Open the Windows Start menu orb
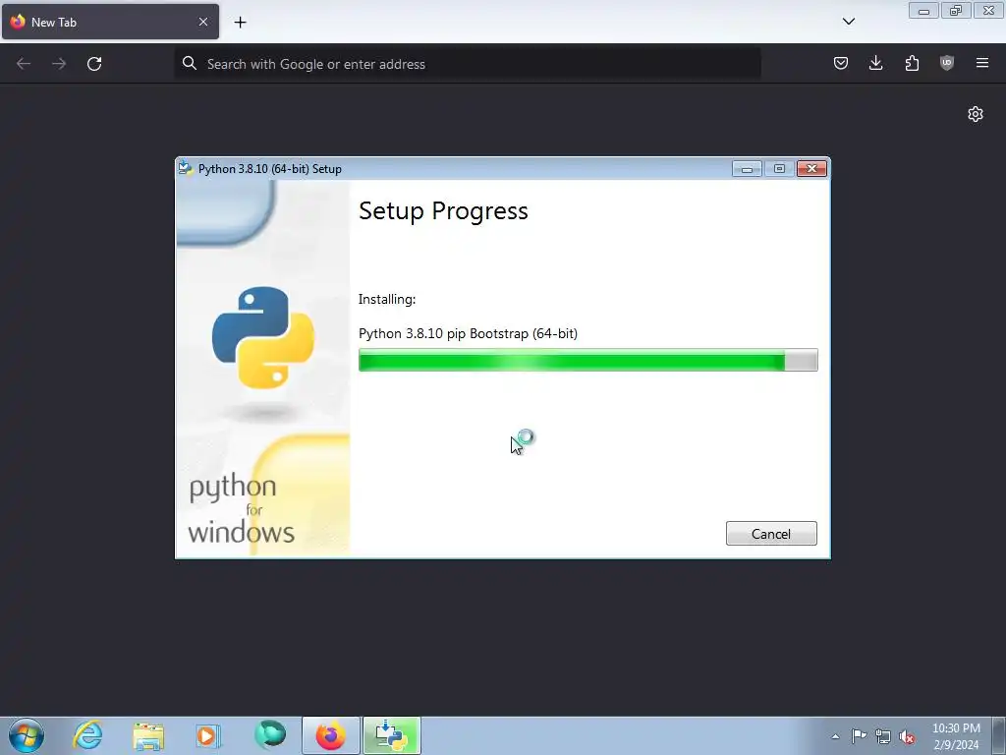 pyautogui.click(x=27, y=735)
